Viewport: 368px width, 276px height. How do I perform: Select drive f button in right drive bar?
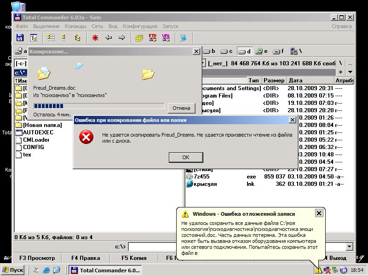coord(279,51)
